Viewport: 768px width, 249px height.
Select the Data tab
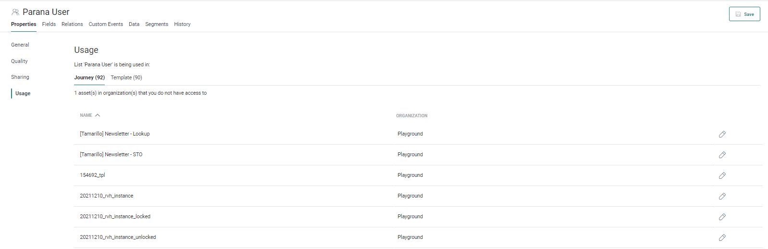point(134,24)
